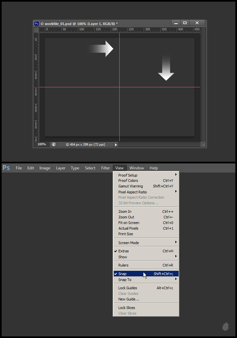Uncheck Extras in the View menu
This screenshot has width=237, height=338.
124,251
